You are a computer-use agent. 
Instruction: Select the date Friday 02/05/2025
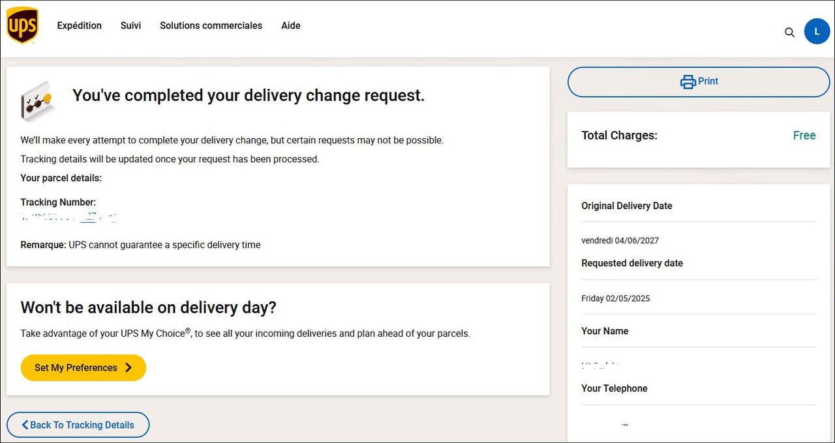616,298
